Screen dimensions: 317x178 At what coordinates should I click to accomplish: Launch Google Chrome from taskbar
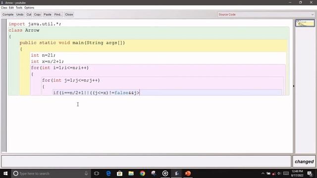click(142, 174)
